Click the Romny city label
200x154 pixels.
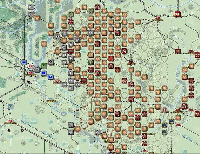(191, 53)
